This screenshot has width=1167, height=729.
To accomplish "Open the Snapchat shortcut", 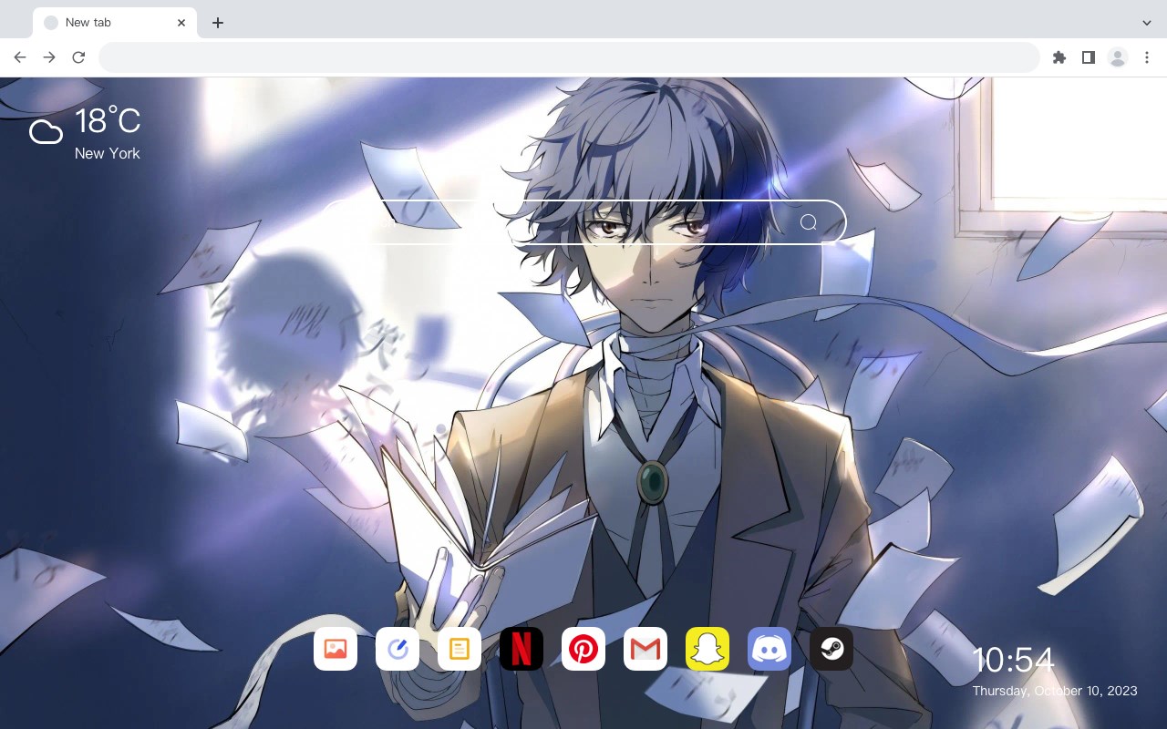I will tap(707, 649).
